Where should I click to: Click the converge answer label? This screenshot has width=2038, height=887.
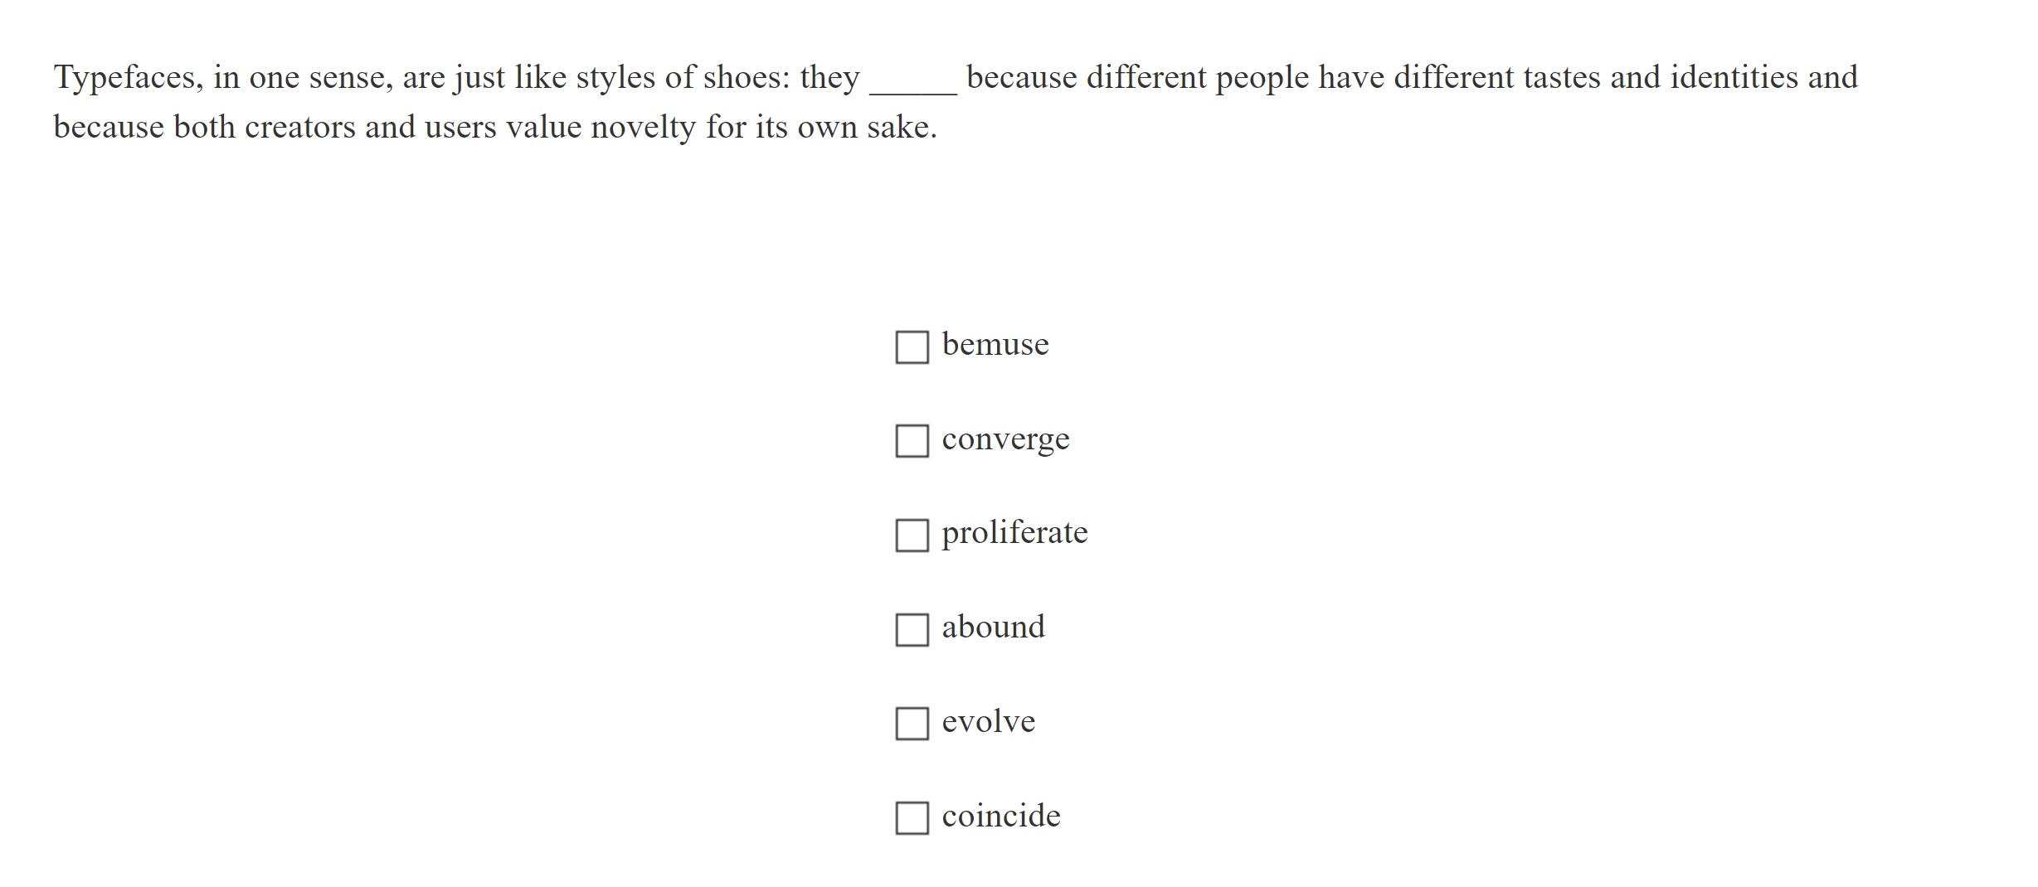point(1005,439)
